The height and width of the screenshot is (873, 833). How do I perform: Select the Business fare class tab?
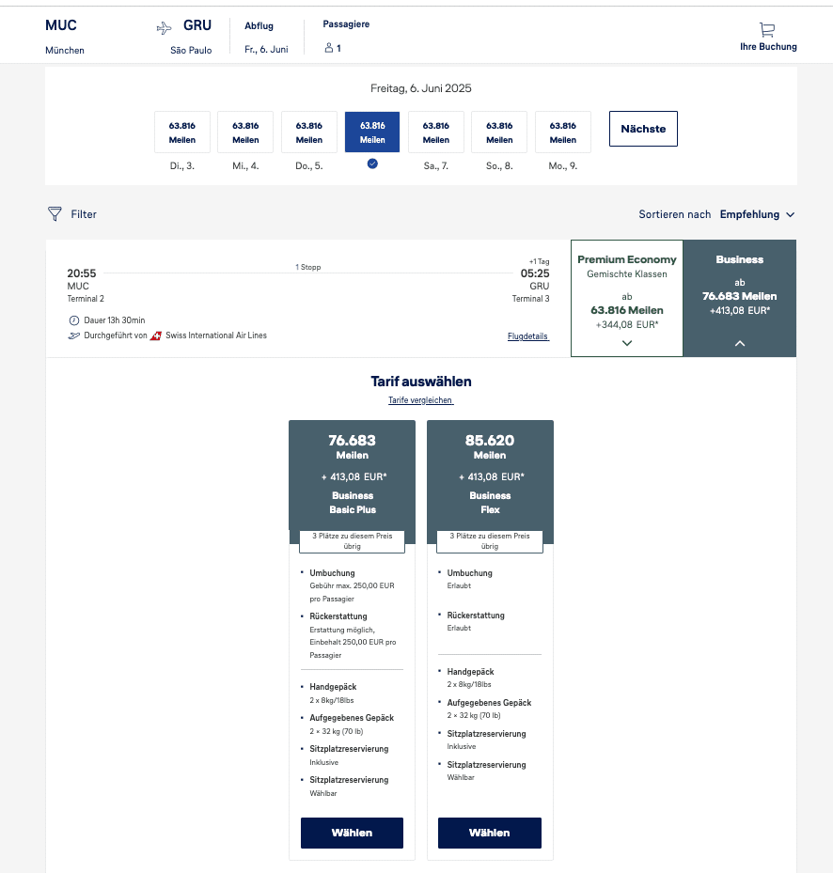tap(740, 282)
